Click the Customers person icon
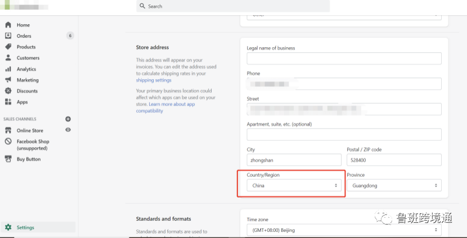The height and width of the screenshot is (238, 467). tap(8, 58)
